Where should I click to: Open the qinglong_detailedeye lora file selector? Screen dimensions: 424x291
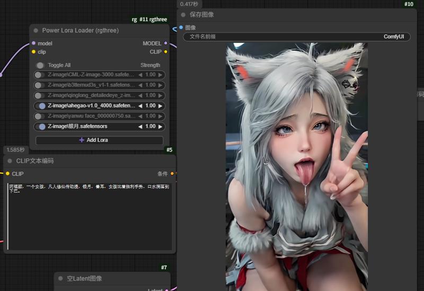pos(91,95)
